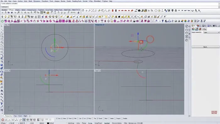Toggle Record History in status bar

coord(117,123)
